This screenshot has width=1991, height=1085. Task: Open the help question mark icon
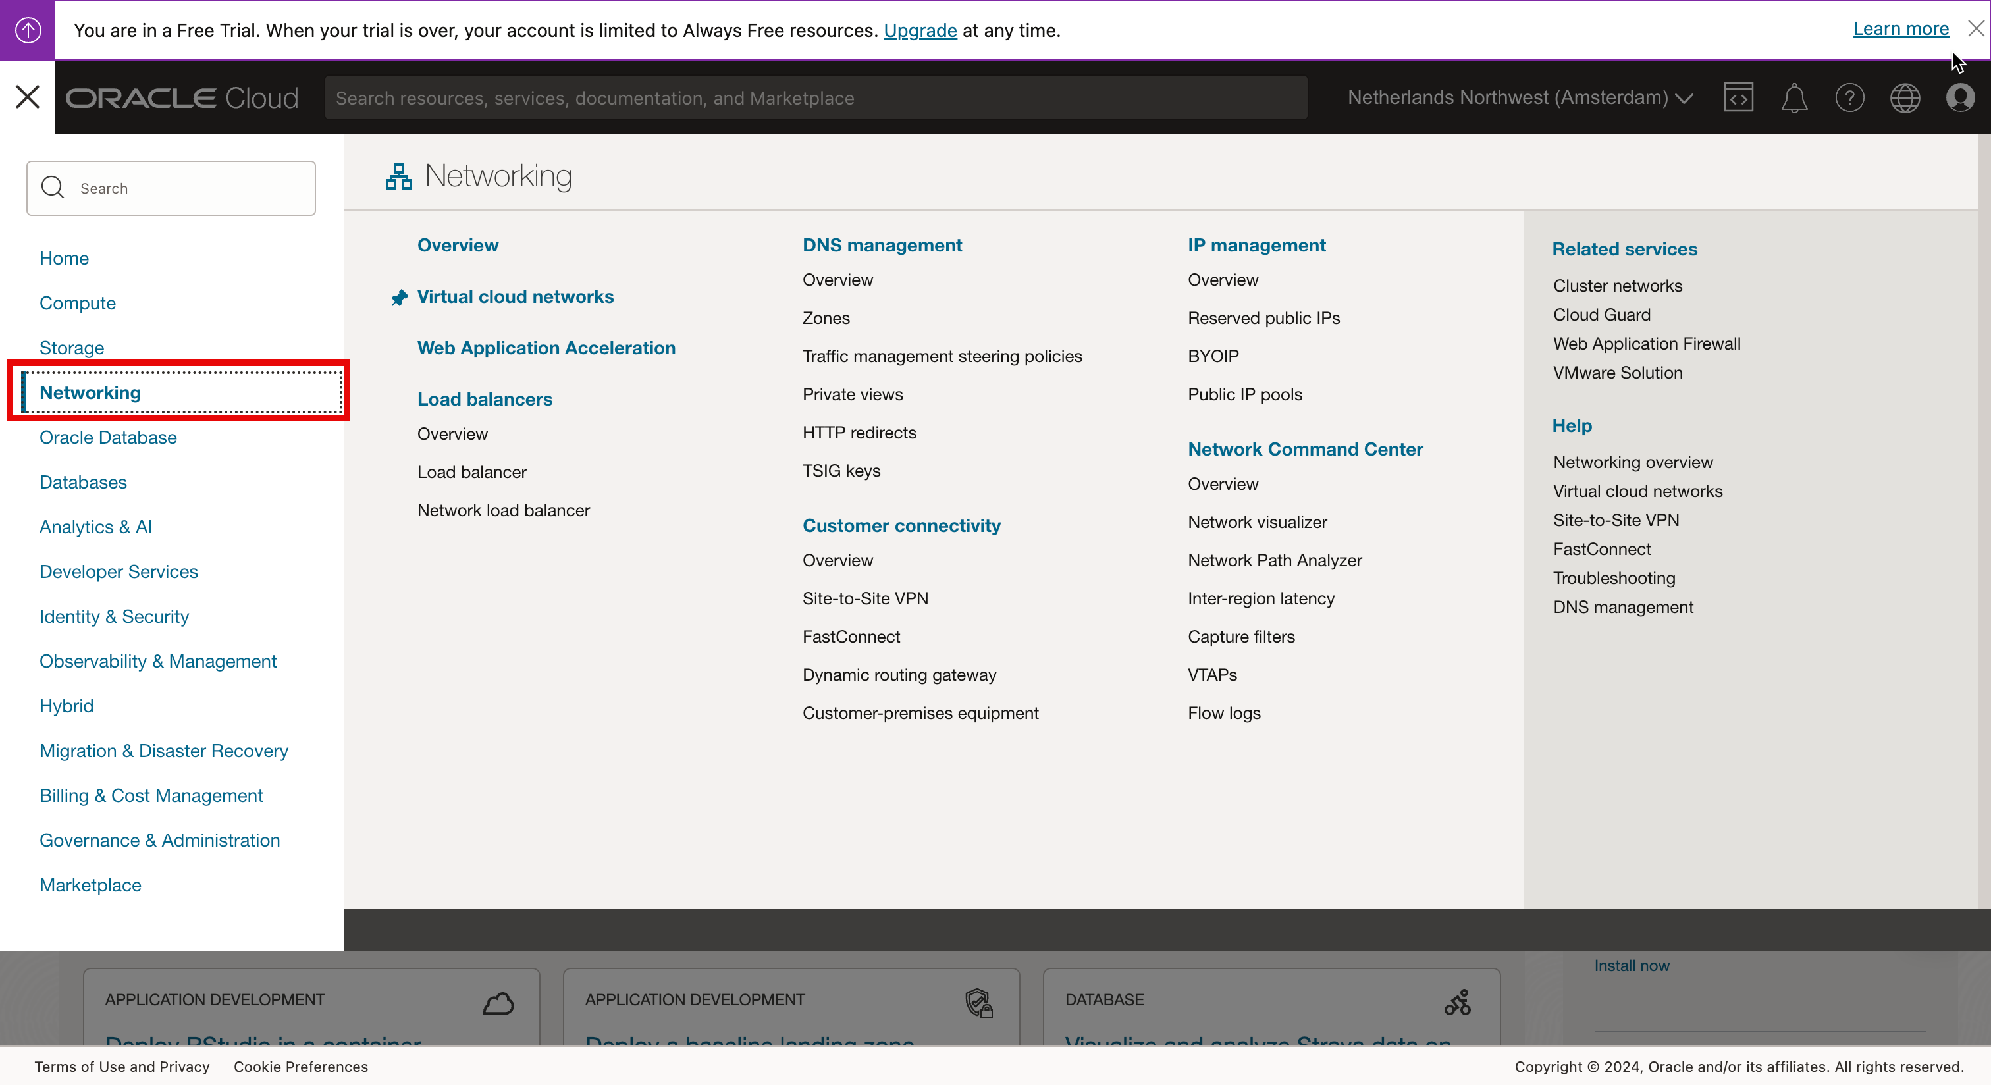coord(1849,98)
